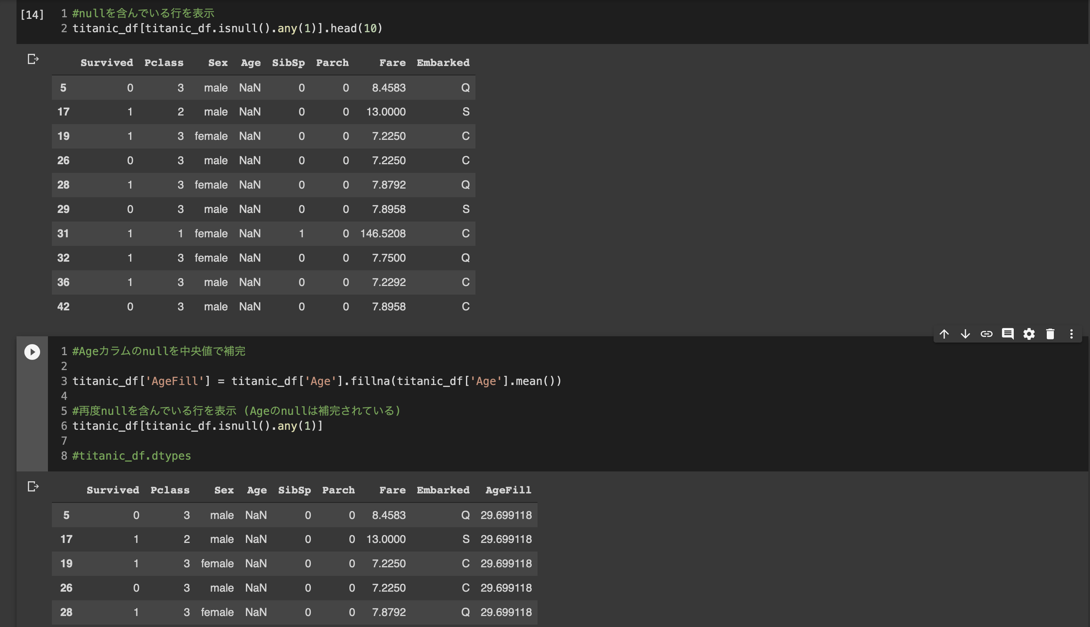
Task: Move cell up with arrow icon
Action: pos(944,334)
